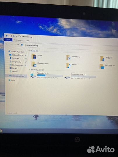
Task: Click the pin icon next to Изображения
Action: [26, 65]
